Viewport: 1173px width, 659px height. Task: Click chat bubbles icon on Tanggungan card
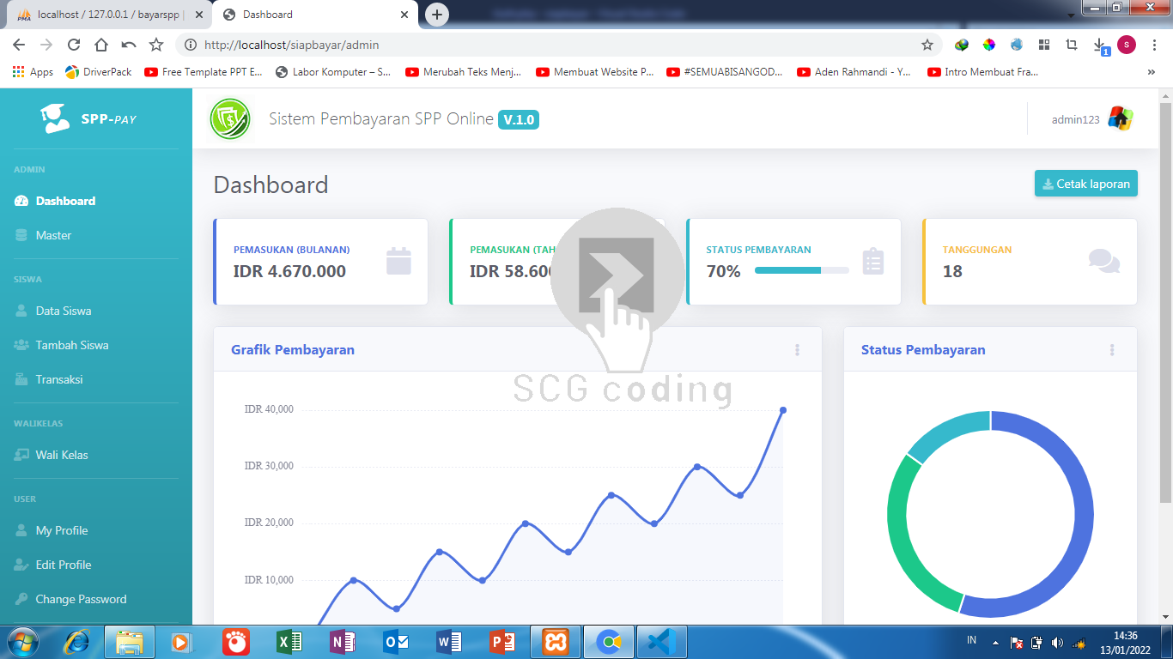pos(1104,261)
